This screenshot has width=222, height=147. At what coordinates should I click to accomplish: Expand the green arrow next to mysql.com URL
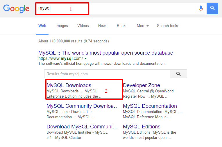tap(86, 58)
